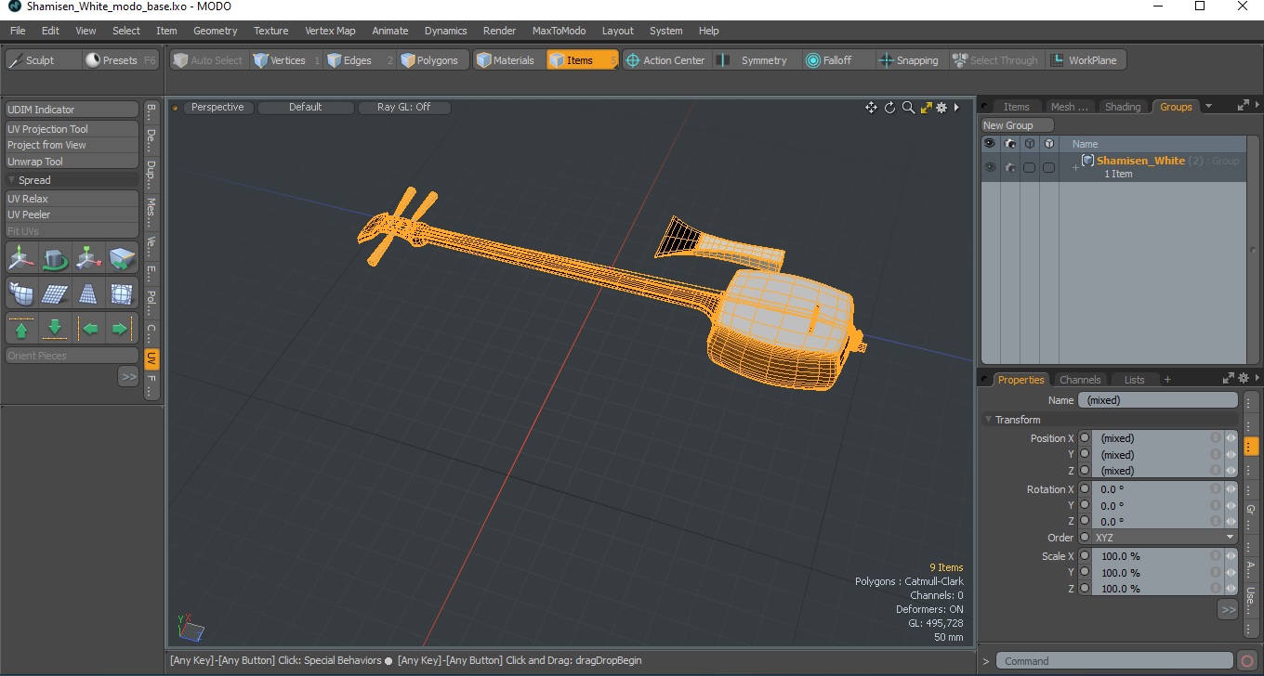
Task: Click the UV Relax button
Action: click(72, 199)
